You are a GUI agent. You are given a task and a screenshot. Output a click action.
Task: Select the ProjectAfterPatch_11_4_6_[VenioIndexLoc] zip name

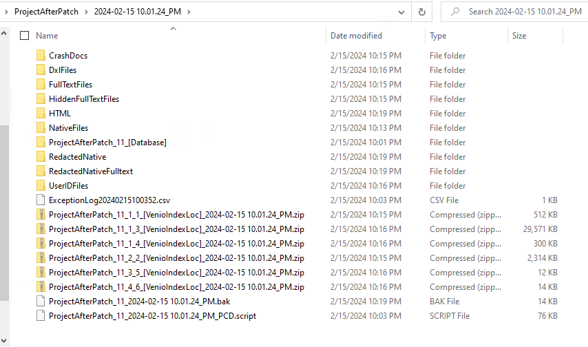pyautogui.click(x=177, y=286)
